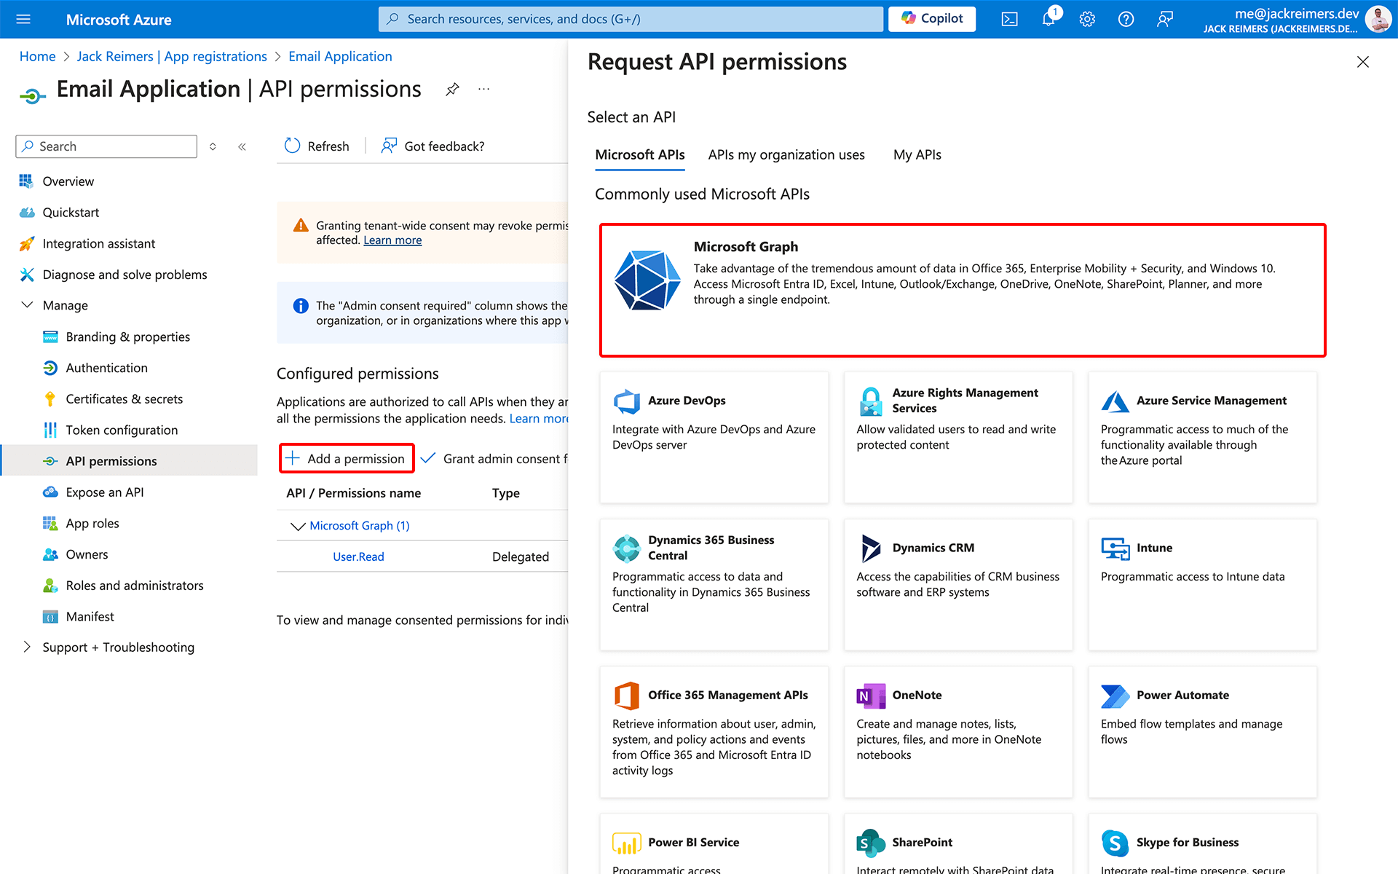Screen dimensions: 1398x874
Task: Close the Request API permissions panel
Action: (x=1363, y=62)
